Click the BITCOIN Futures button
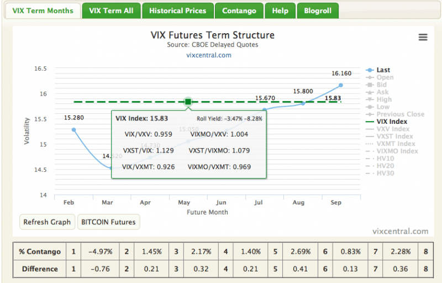 click(x=108, y=222)
